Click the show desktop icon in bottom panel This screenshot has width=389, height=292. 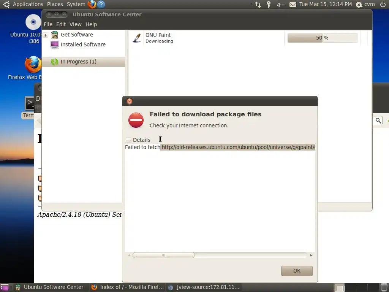(x=5, y=287)
